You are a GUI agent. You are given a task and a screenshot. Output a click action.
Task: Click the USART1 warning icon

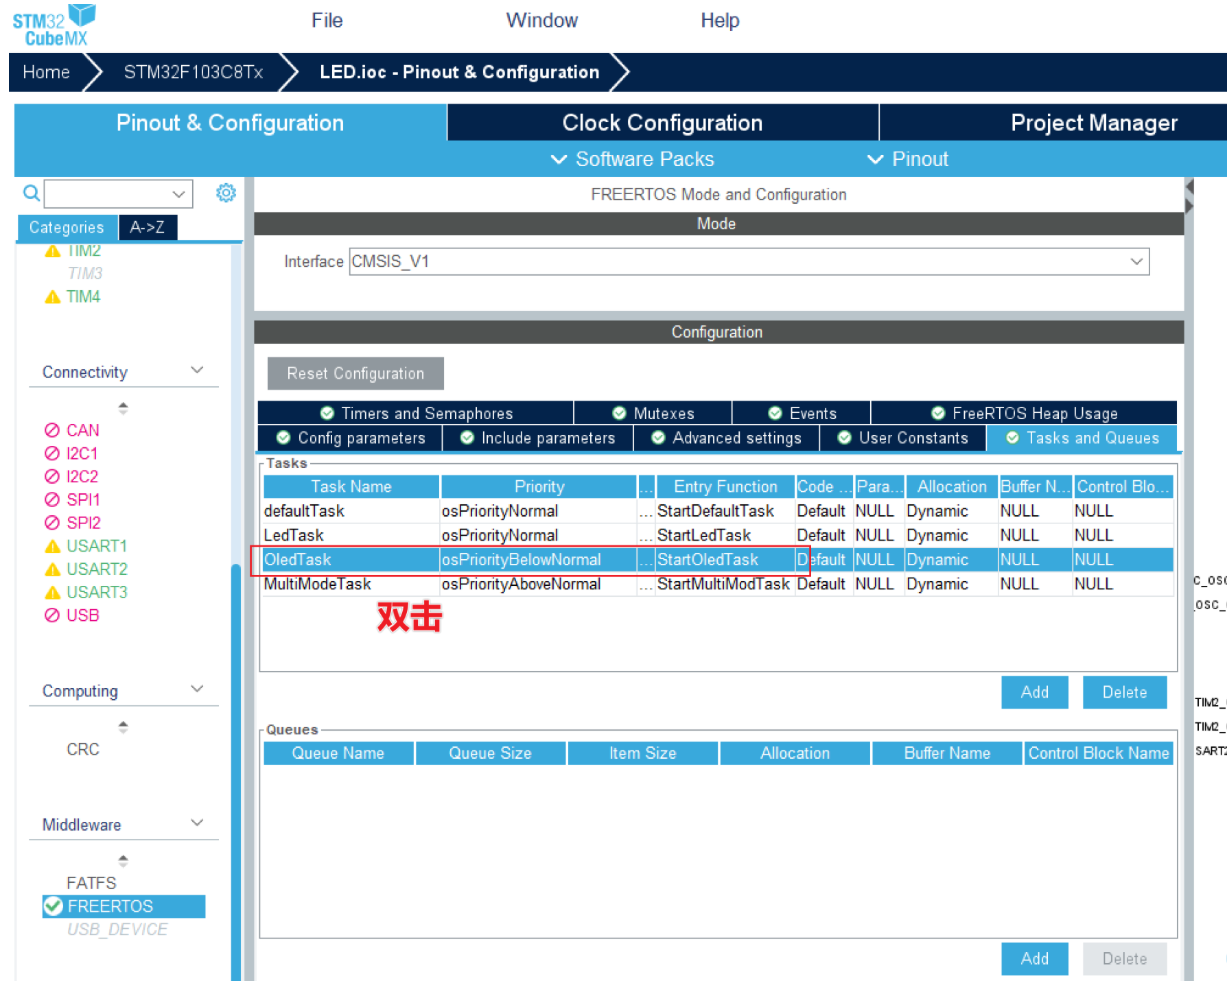pos(52,547)
